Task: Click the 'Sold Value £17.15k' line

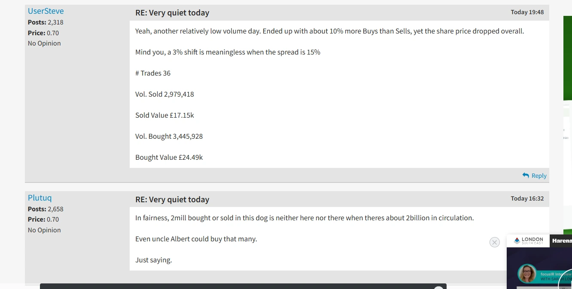Action: tap(164, 116)
